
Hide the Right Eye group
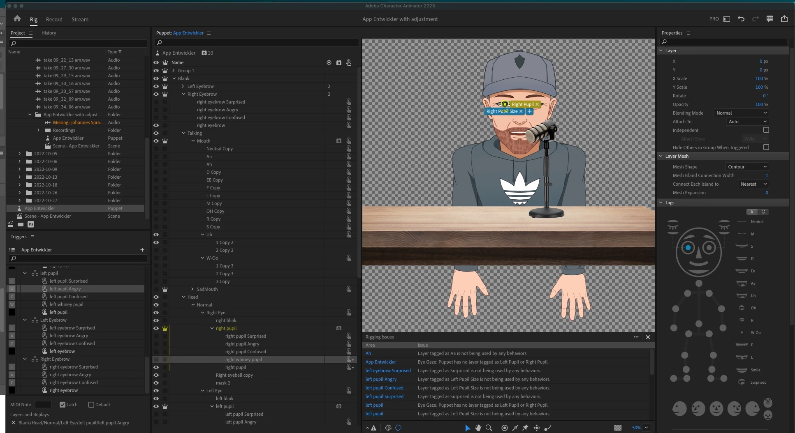coord(156,313)
